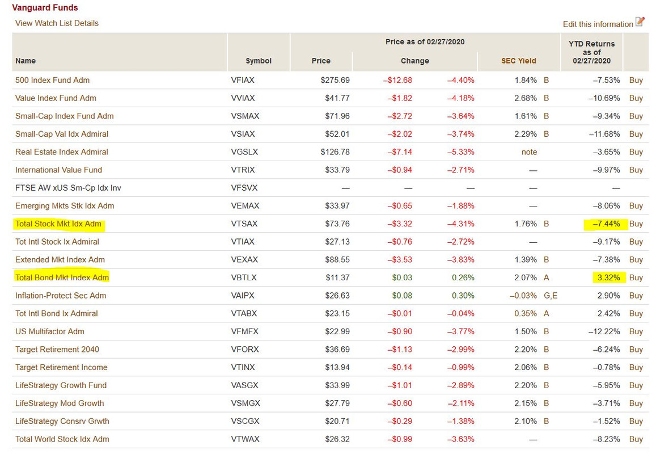
Task: Click the Vanguard Funds heading
Action: tap(45, 7)
